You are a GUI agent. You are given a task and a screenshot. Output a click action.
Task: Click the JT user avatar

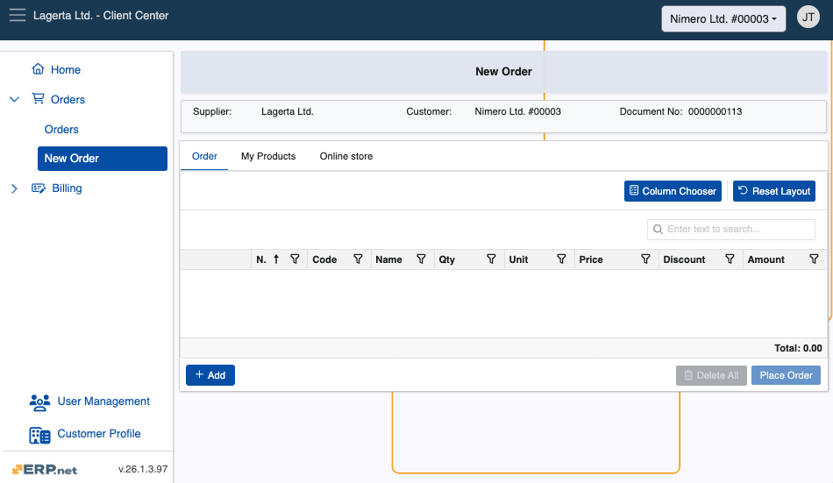(808, 17)
